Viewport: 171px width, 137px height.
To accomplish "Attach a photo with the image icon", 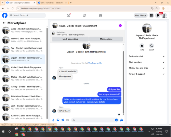I will 58,120.
